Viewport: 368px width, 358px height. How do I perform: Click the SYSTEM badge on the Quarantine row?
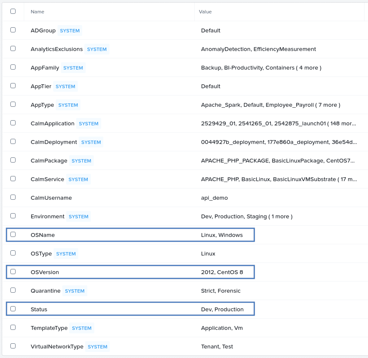click(x=74, y=291)
